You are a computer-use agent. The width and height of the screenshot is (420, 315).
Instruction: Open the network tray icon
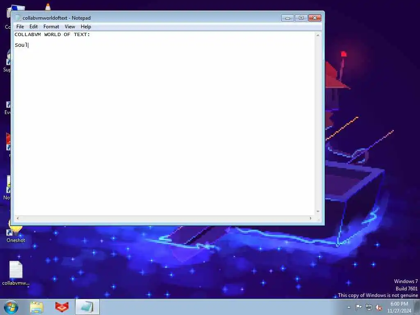click(x=369, y=307)
